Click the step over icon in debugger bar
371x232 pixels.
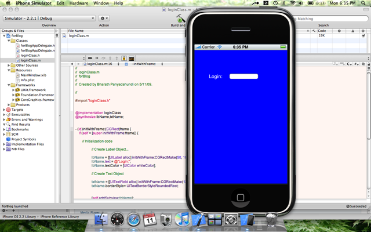(103, 58)
